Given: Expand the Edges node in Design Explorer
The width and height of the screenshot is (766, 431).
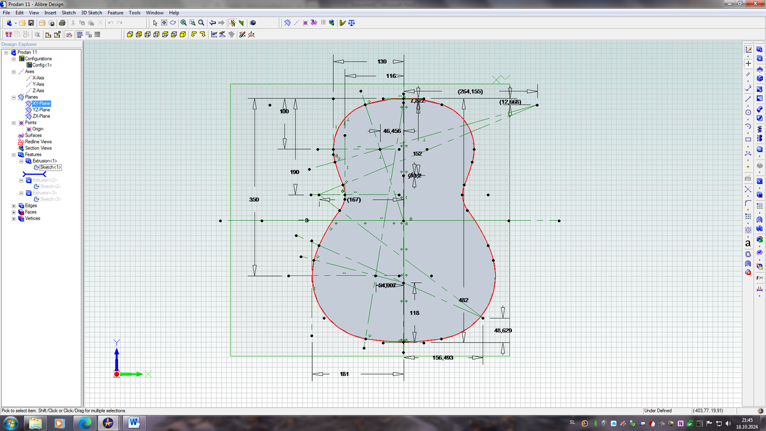Looking at the screenshot, I should click(x=13, y=206).
